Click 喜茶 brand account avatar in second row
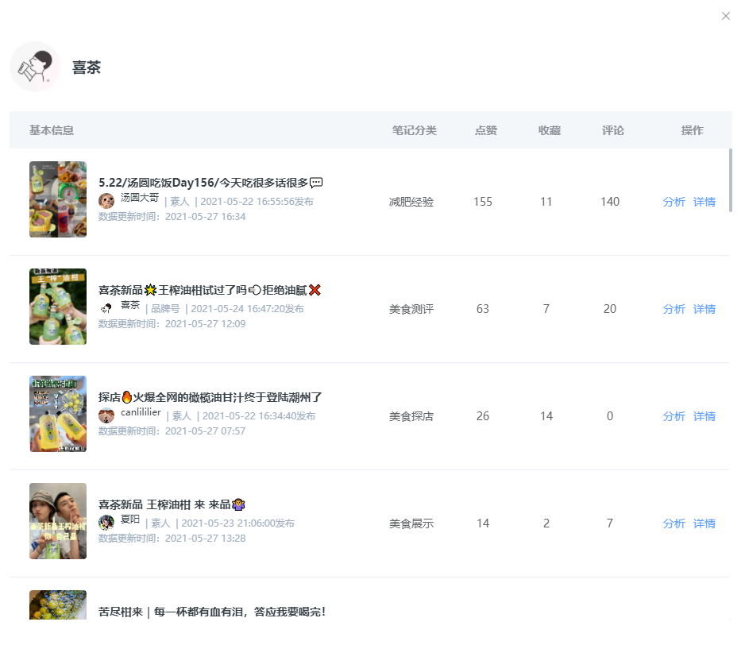Screen dimensions: 745x645 tap(106, 308)
